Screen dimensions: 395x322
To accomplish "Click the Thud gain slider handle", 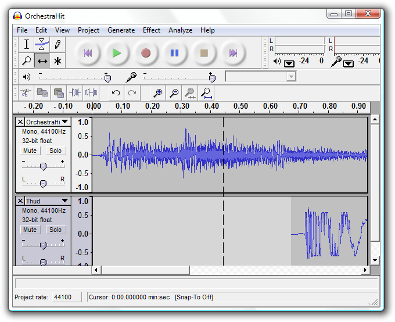I will coord(44,245).
